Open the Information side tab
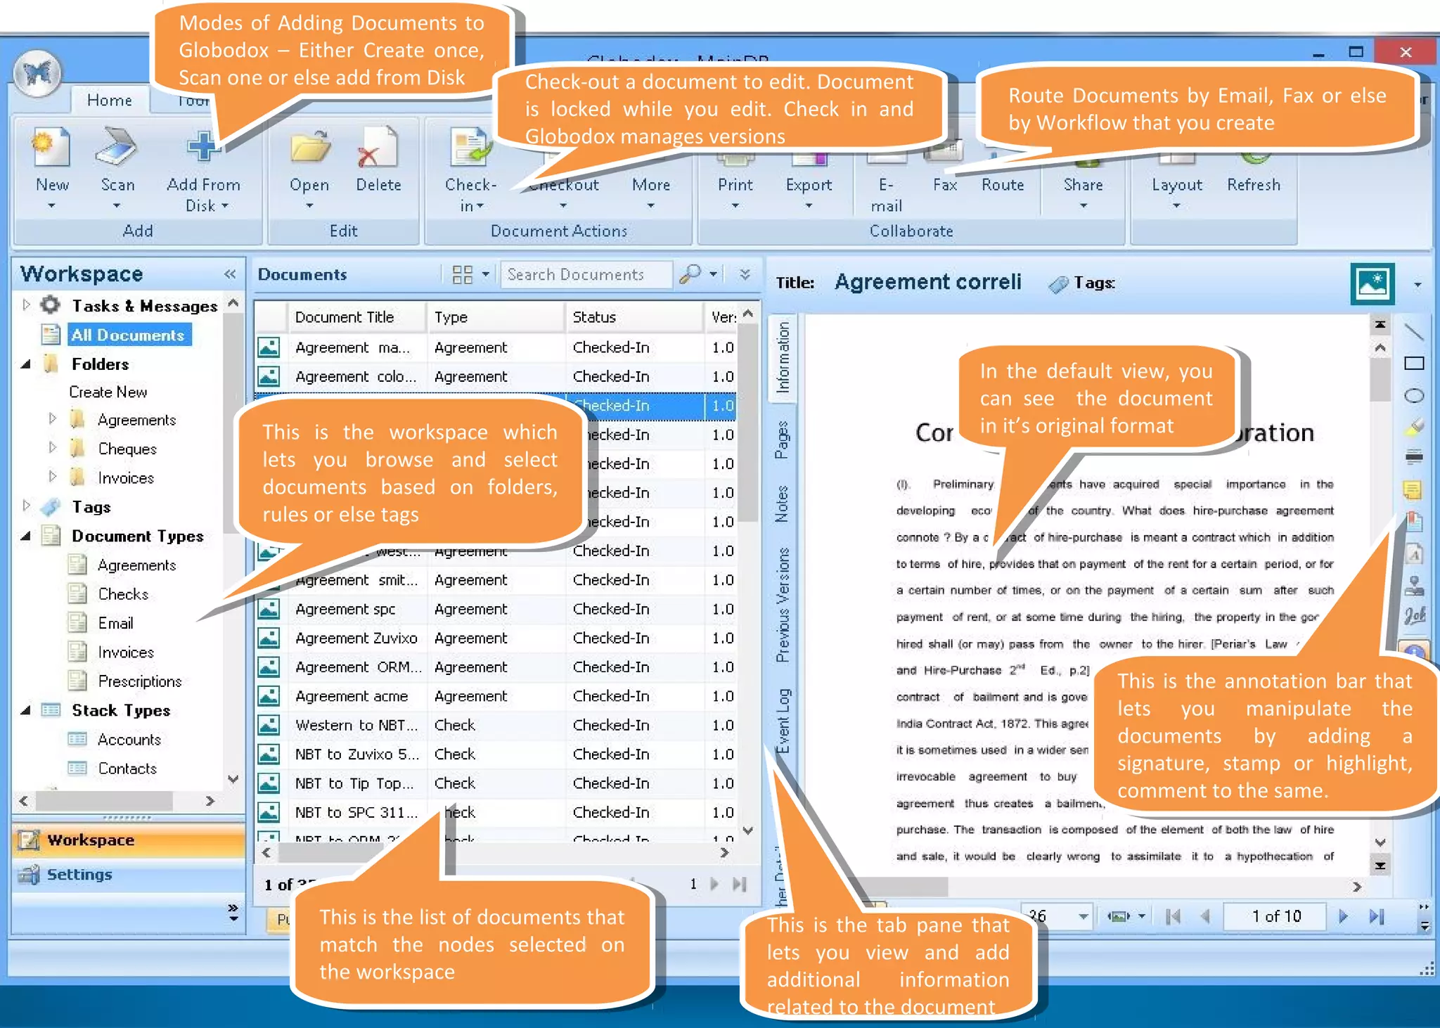Screen dimensions: 1440x1028 click(783, 358)
